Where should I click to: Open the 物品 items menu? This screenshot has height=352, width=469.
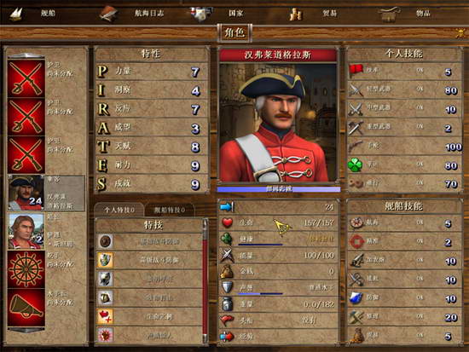tap(404, 13)
